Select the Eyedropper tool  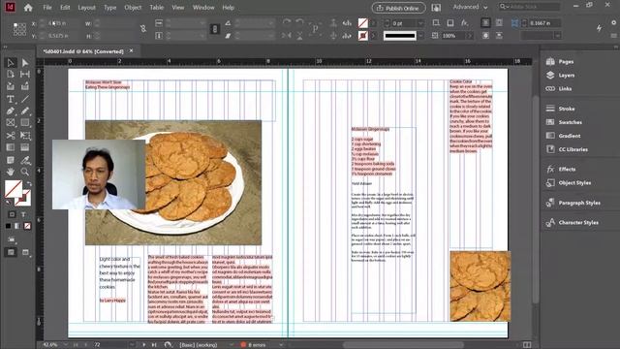tap(25, 160)
